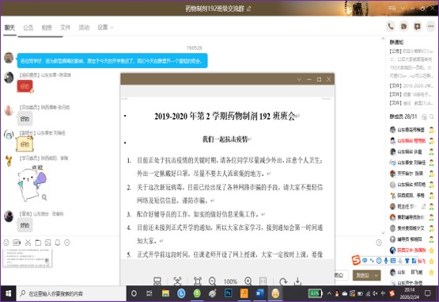439x302 pixels.
Task: Open the more options ellipsis in group header
Action: (430, 27)
